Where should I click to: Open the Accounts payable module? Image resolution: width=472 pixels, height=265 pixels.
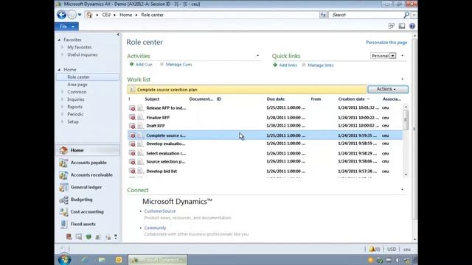[x=87, y=163]
